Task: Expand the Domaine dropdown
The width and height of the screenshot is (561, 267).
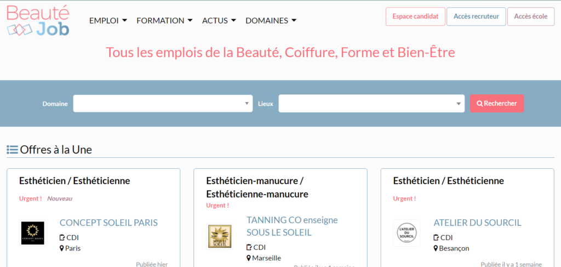Action: point(163,104)
